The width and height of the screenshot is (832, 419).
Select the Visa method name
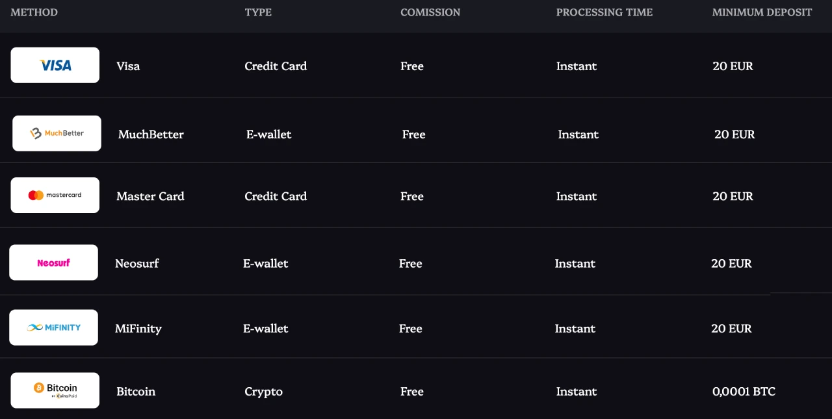(x=128, y=66)
